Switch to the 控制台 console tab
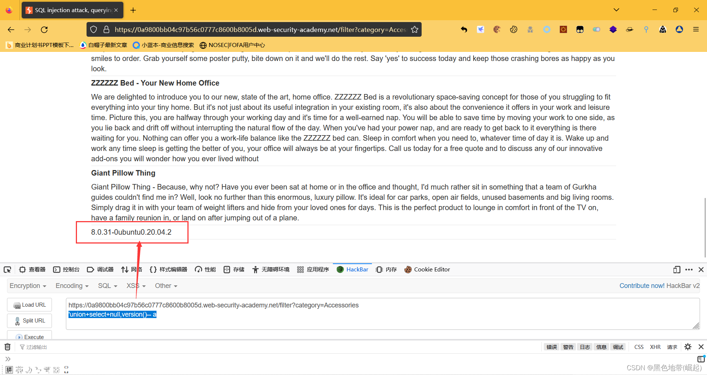The height and width of the screenshot is (375, 707). pyautogui.click(x=66, y=270)
